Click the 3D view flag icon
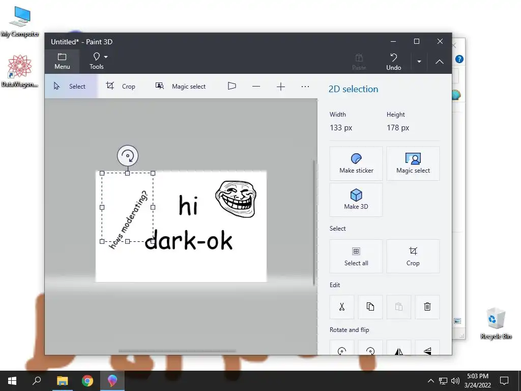 tap(231, 87)
